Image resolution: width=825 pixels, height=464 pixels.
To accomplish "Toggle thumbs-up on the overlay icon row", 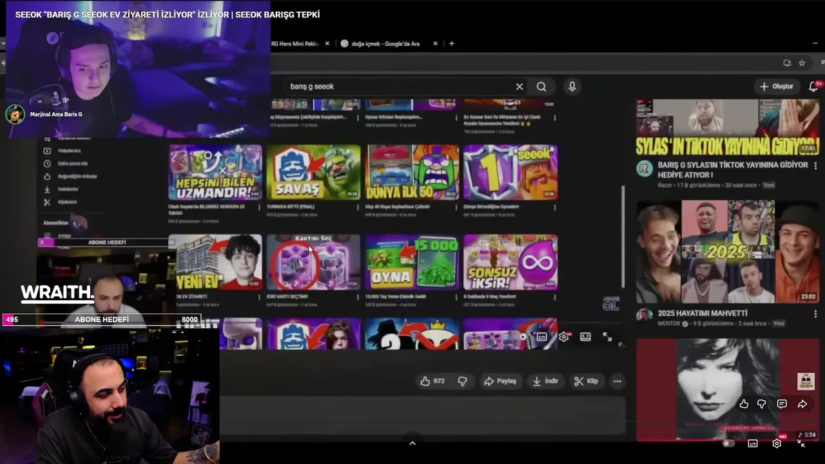I will [x=744, y=404].
